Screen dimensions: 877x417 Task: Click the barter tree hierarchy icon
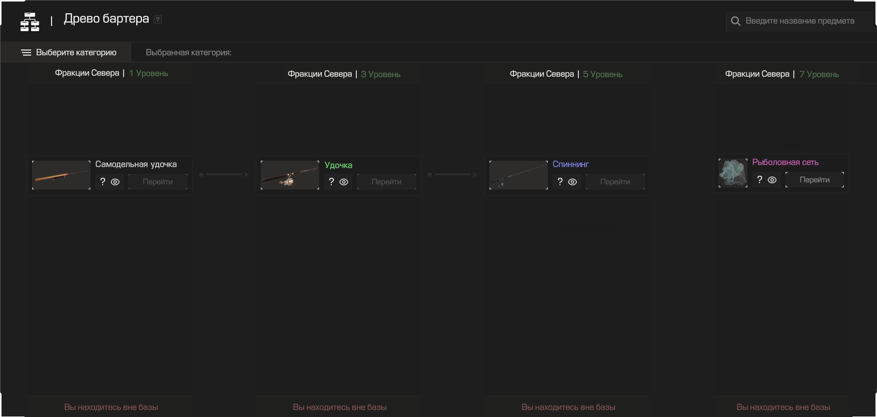pos(30,22)
